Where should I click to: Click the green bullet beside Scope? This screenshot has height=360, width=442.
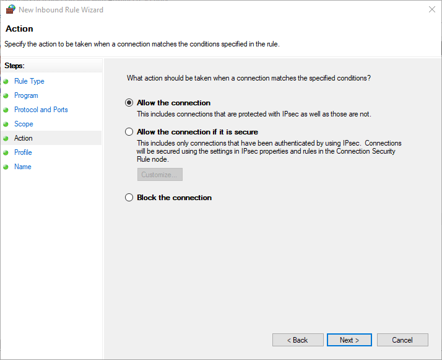tap(7, 124)
